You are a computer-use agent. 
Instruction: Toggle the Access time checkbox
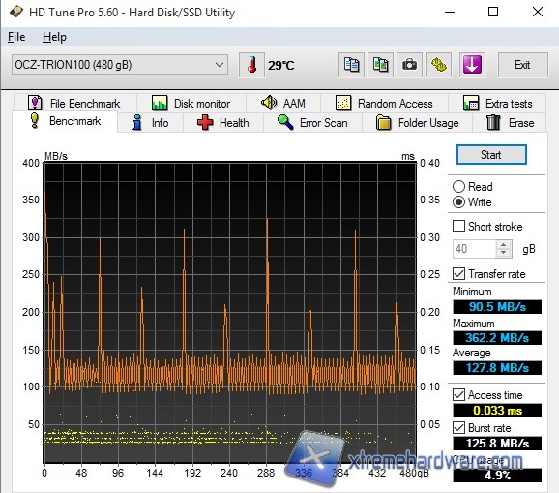click(x=458, y=395)
